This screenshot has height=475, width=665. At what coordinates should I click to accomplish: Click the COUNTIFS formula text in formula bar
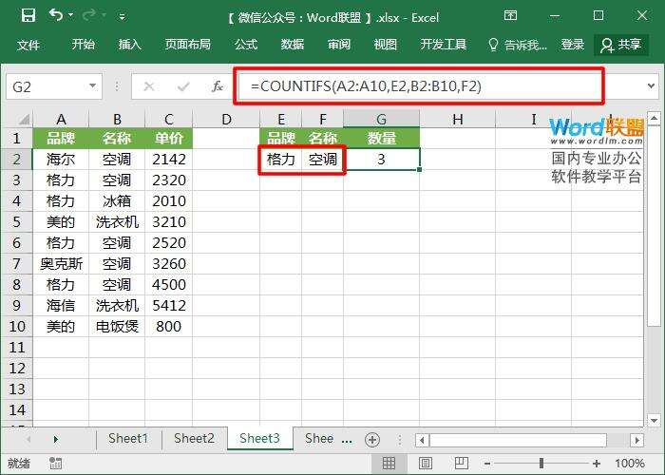coord(366,86)
